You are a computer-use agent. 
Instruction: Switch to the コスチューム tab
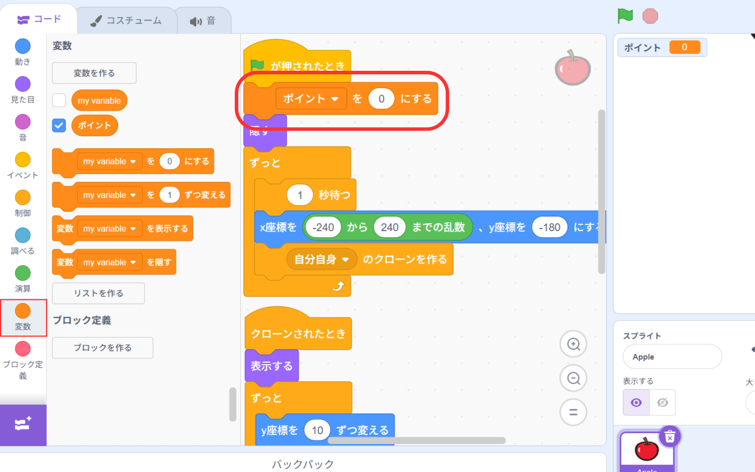click(127, 20)
